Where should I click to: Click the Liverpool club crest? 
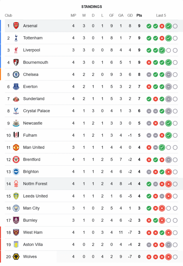16,50
